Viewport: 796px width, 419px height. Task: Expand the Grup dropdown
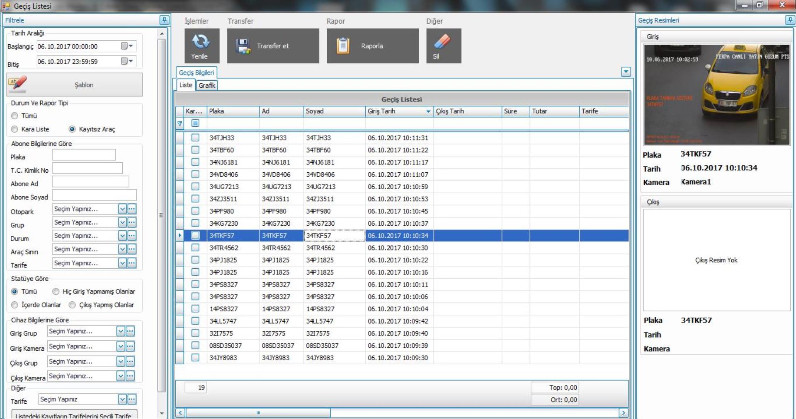(122, 222)
